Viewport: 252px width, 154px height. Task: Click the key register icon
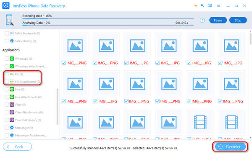pos(202,5)
